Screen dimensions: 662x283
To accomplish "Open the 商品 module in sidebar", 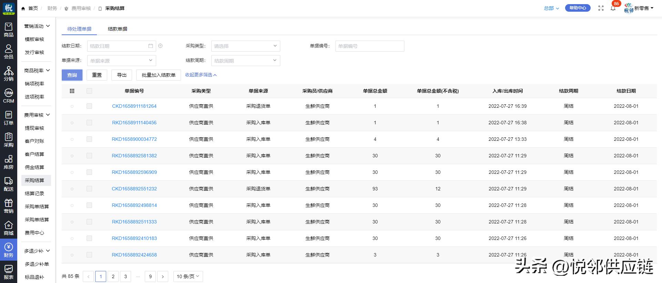I will [9, 30].
